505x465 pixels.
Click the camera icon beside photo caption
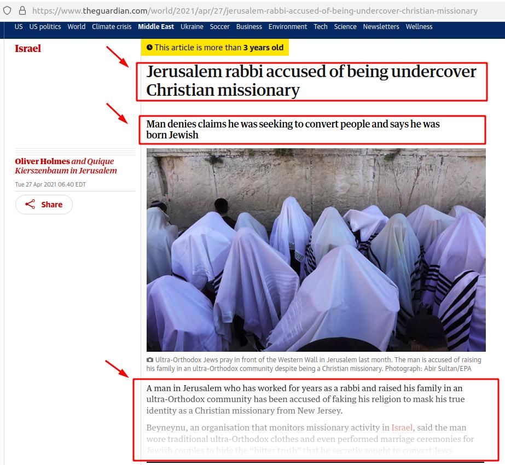[150, 360]
